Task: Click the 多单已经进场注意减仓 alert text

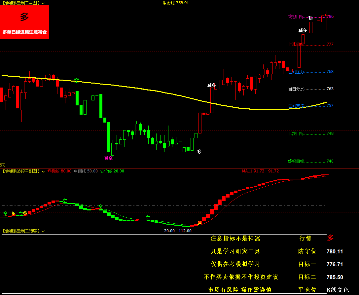Action: coord(24,32)
